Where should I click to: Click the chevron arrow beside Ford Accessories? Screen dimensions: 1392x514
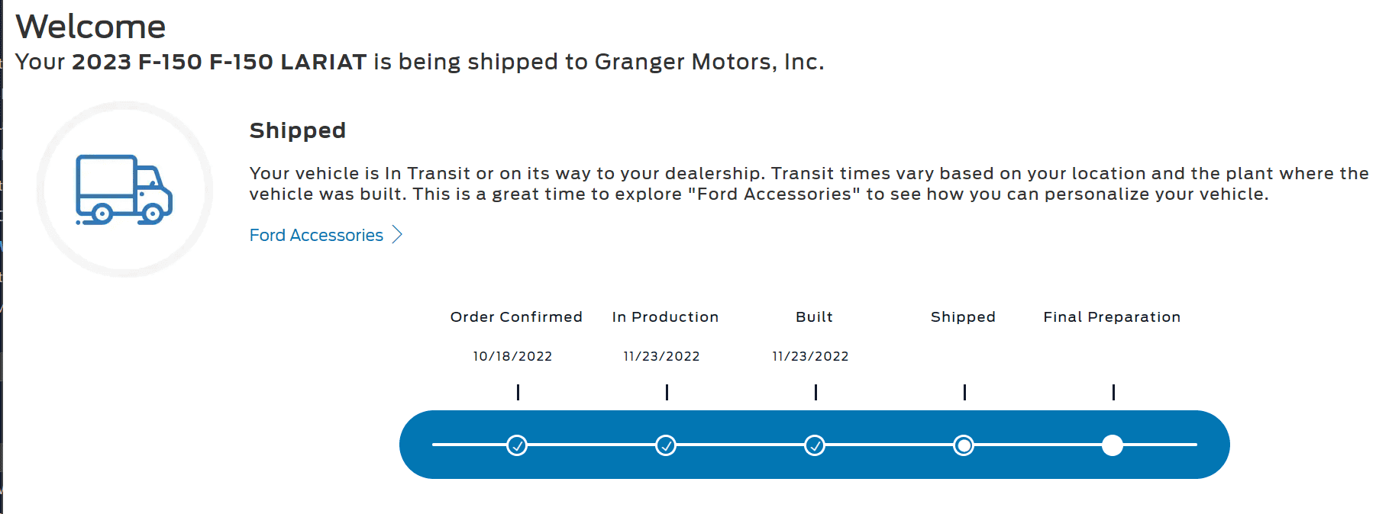[397, 235]
